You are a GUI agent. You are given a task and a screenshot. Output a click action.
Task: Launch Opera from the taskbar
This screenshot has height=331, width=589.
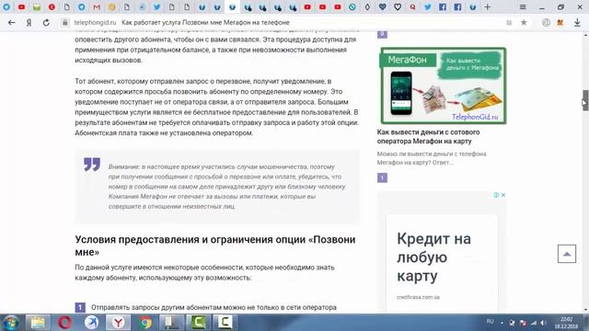[64, 323]
